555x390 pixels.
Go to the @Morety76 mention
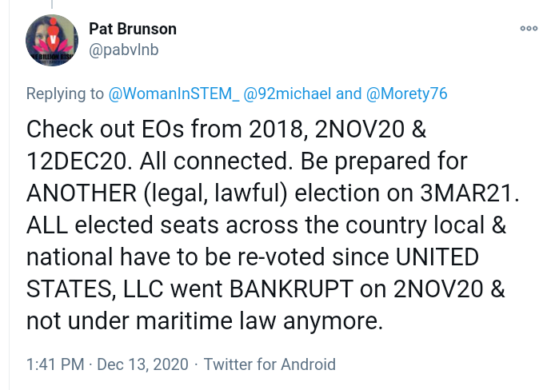(x=407, y=94)
